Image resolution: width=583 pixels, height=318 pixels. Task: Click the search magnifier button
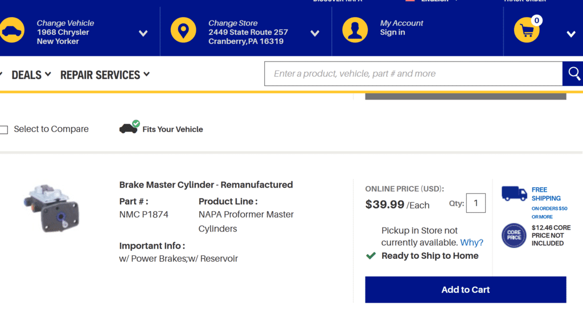tap(574, 74)
